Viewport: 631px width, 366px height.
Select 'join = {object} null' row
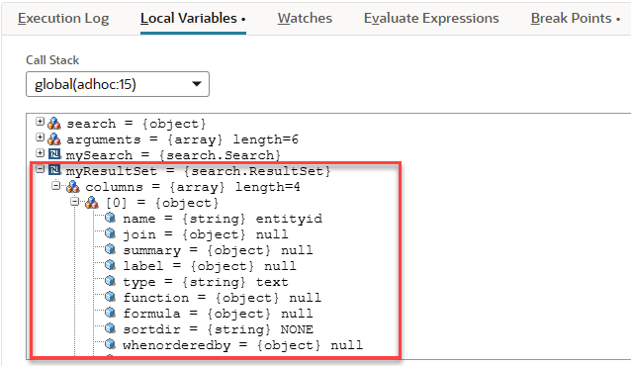pyautogui.click(x=206, y=234)
